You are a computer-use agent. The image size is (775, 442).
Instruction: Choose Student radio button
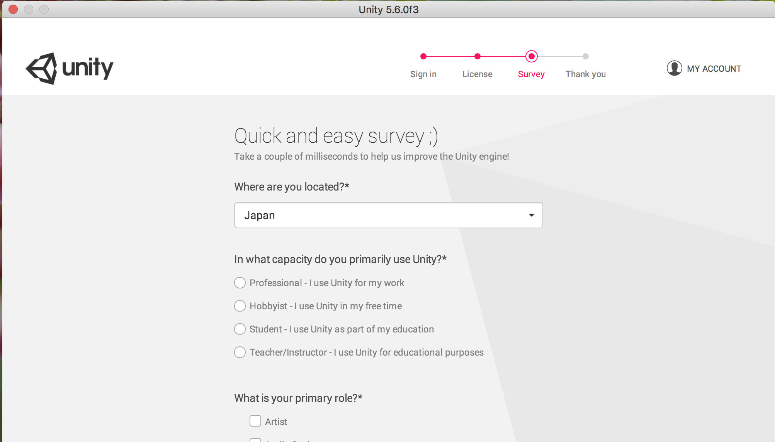[240, 329]
